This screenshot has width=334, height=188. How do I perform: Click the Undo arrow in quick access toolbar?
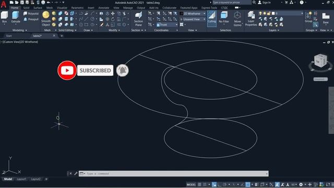(x=49, y=3)
